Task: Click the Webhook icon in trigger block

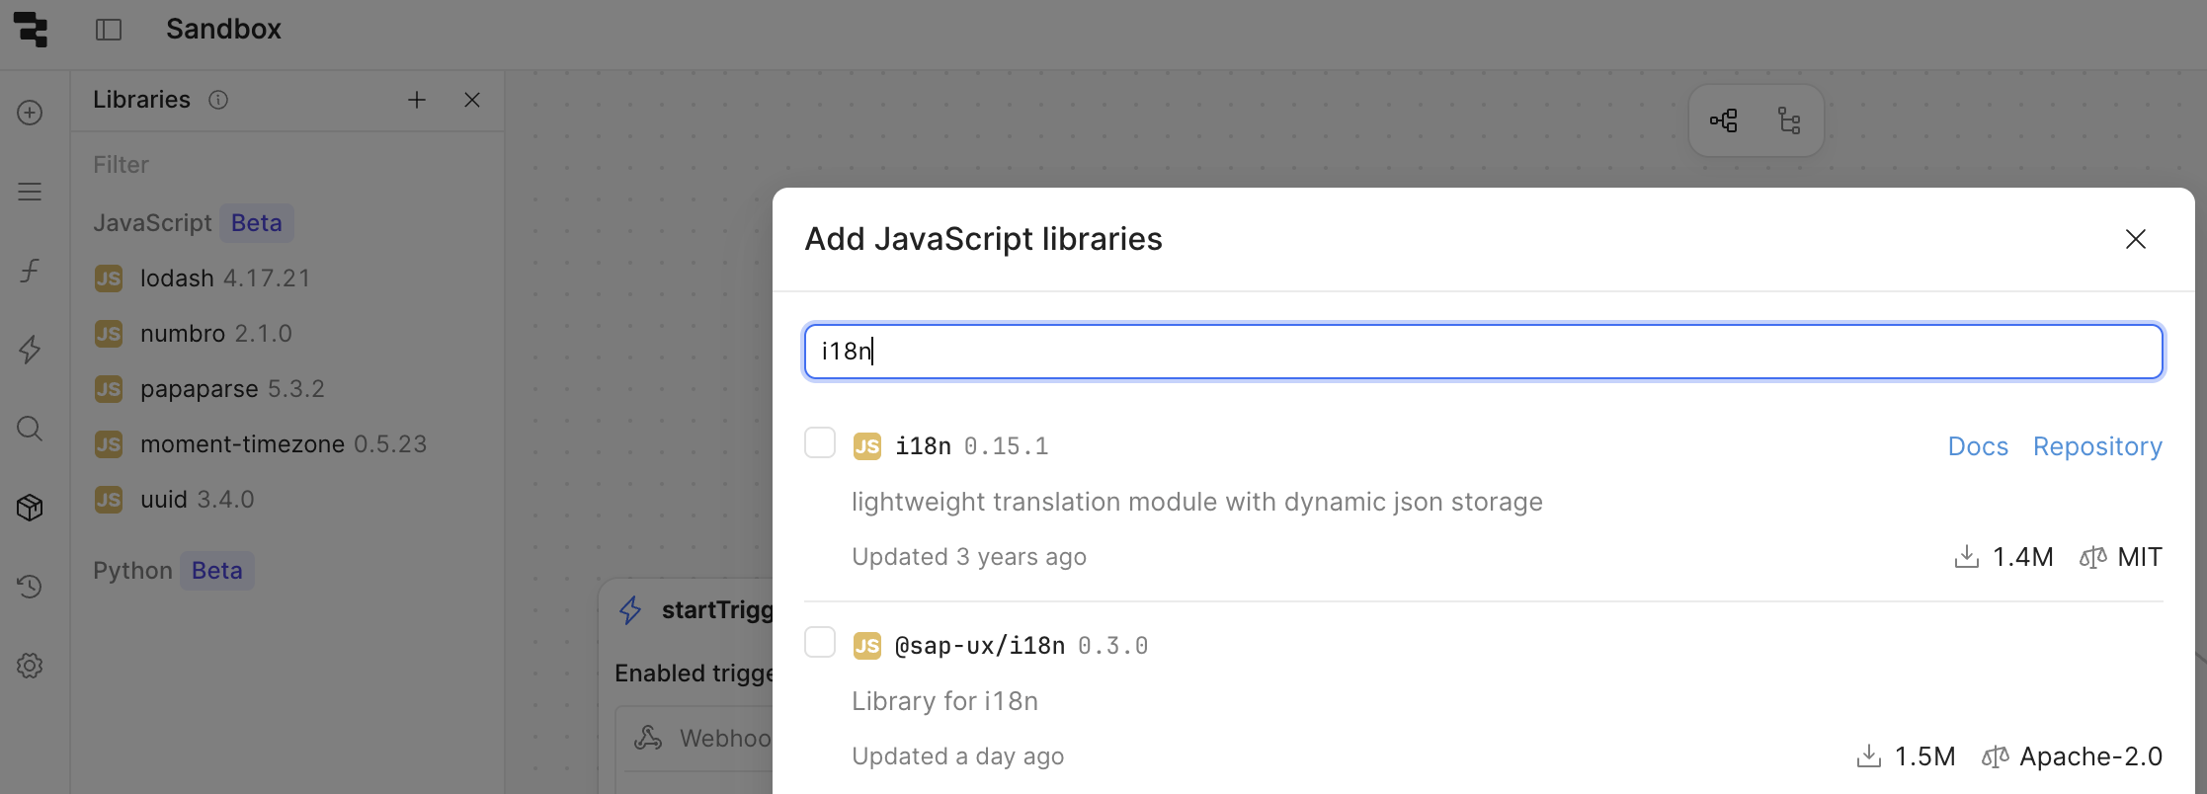Action: (x=648, y=738)
